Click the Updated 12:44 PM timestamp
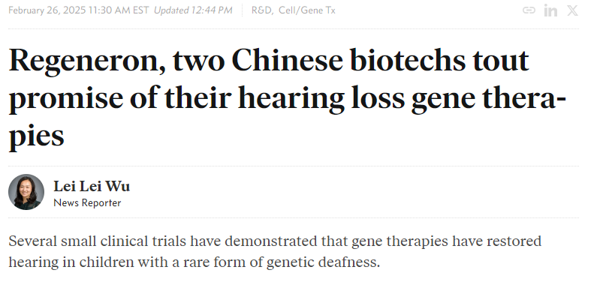Image resolution: width=603 pixels, height=294 pixels. pyautogui.click(x=193, y=10)
